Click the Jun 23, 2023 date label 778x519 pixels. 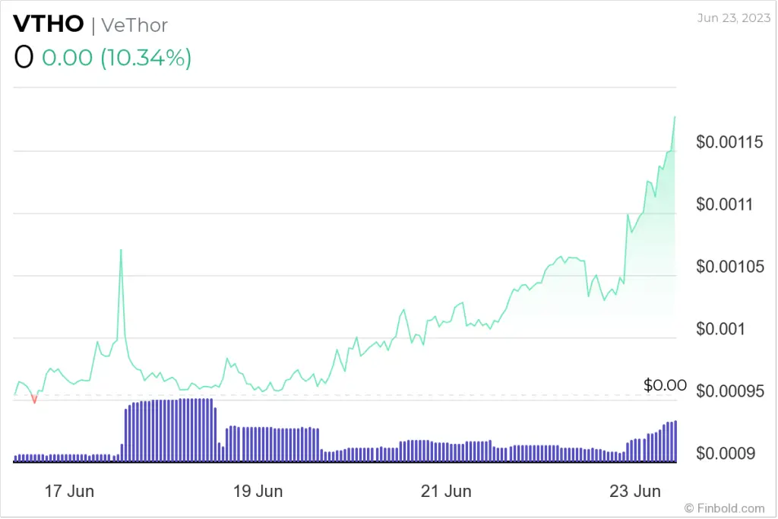[x=730, y=17]
